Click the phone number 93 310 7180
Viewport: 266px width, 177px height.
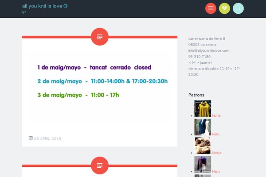point(199,57)
